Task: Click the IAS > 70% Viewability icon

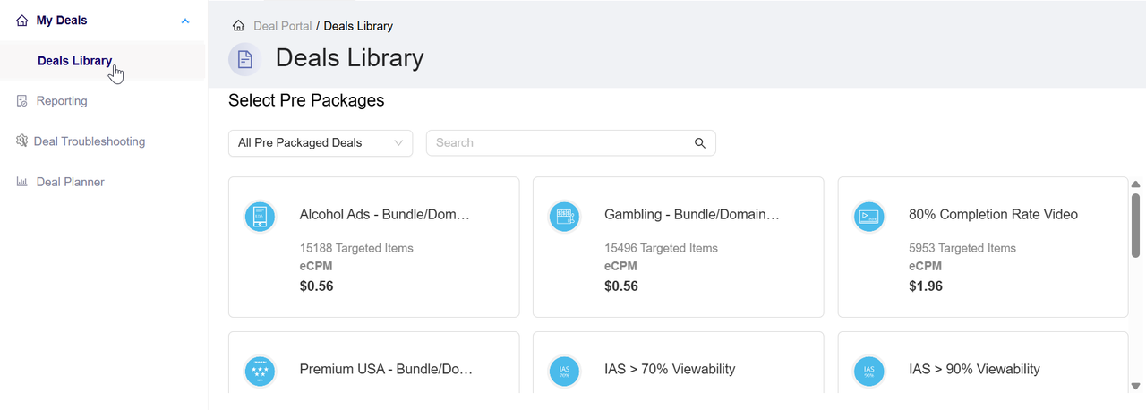Action: tap(565, 371)
